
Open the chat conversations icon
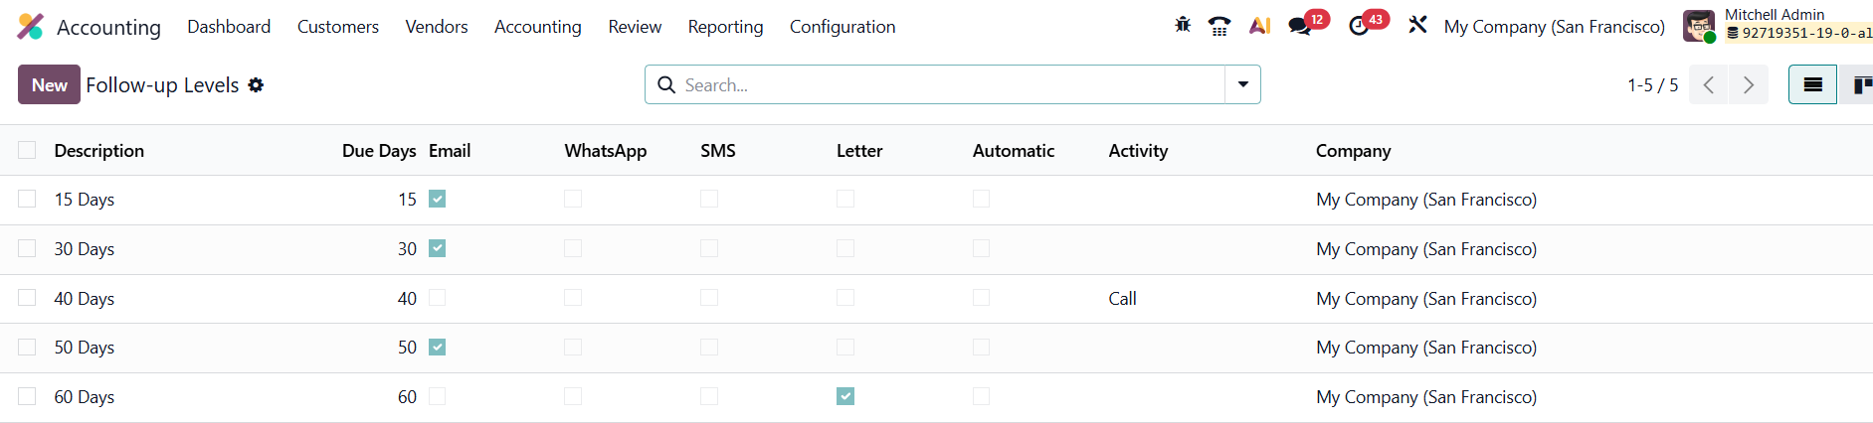[1300, 26]
